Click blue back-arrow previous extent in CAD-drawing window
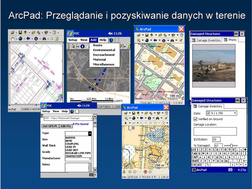Screen dimensions: 252x189 coord(28,39)
